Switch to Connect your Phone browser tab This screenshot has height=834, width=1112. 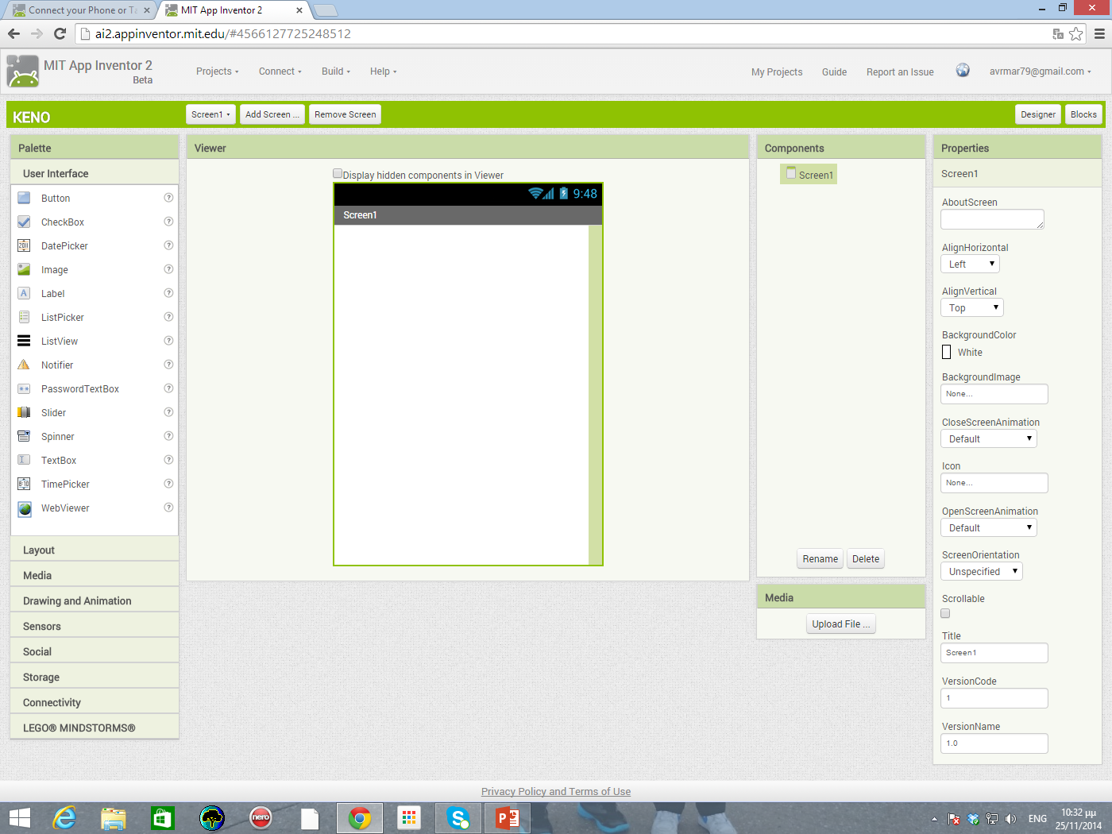coord(83,10)
